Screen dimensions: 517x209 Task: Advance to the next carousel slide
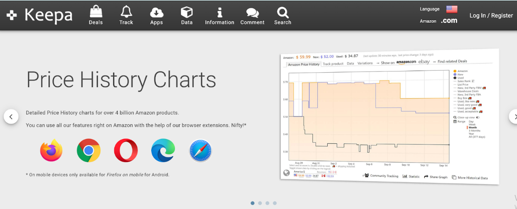514,117
